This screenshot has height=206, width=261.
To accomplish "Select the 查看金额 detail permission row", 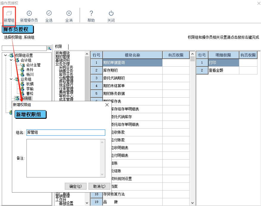I will pos(224,70).
